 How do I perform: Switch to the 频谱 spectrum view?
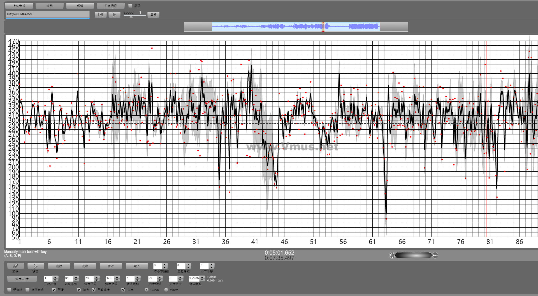80,6
